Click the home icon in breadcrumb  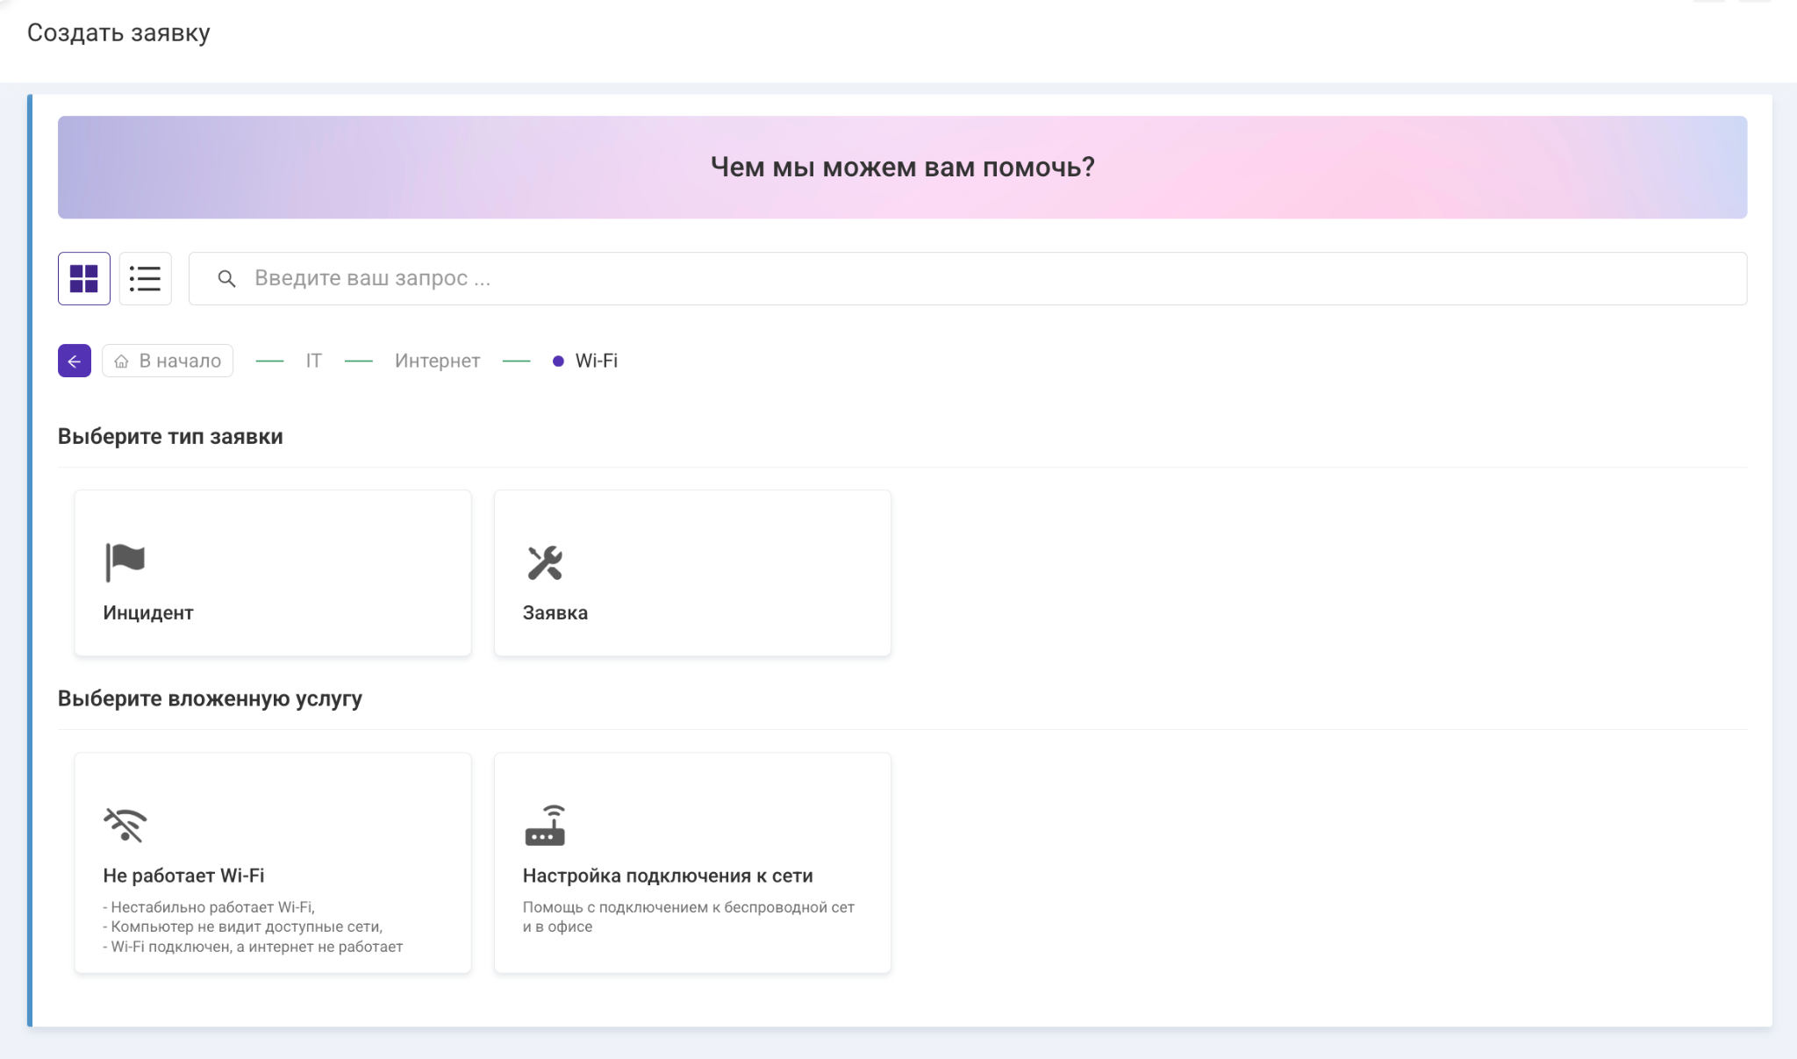[x=122, y=361]
